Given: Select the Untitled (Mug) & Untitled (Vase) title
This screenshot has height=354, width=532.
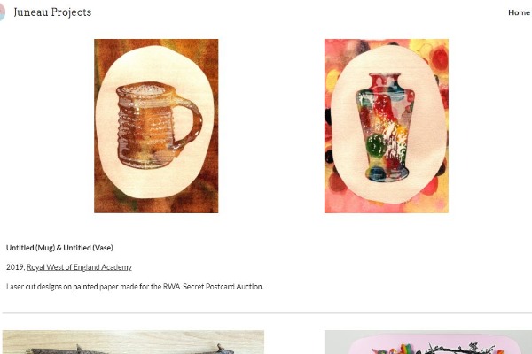Looking at the screenshot, I should tap(59, 248).
